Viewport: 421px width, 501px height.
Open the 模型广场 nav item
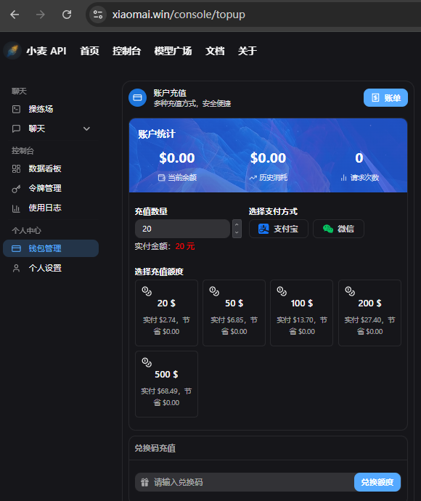coord(173,51)
